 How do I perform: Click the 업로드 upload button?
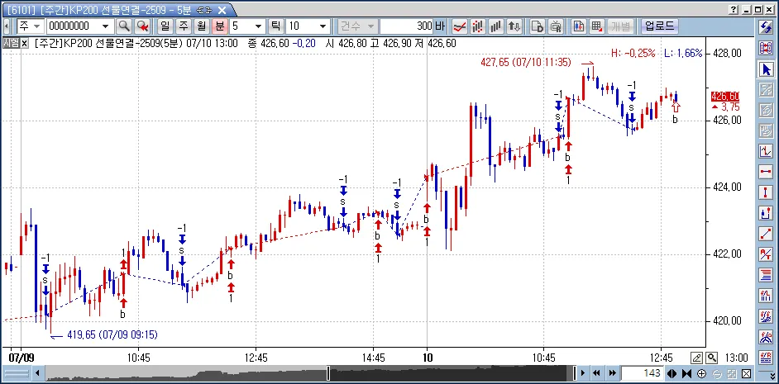point(660,26)
